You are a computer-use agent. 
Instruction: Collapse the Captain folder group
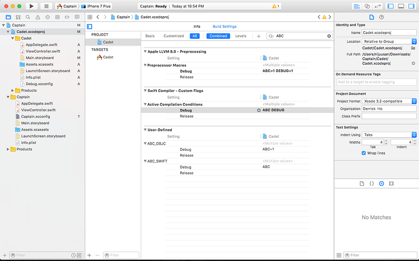click(8, 97)
